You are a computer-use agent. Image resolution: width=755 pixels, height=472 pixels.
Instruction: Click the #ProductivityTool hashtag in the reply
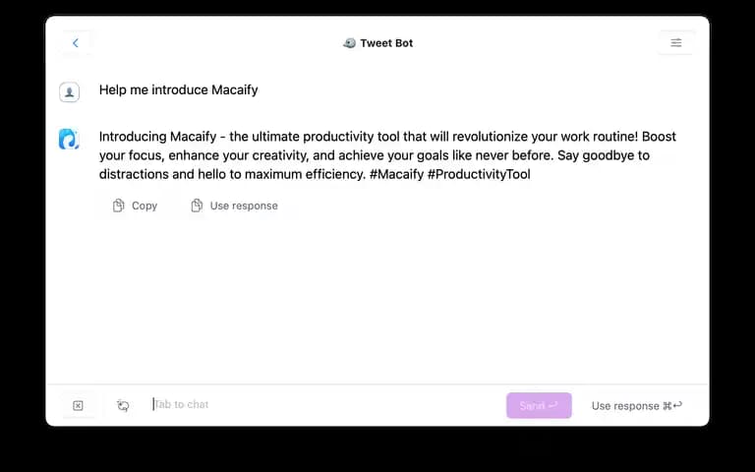click(x=479, y=174)
